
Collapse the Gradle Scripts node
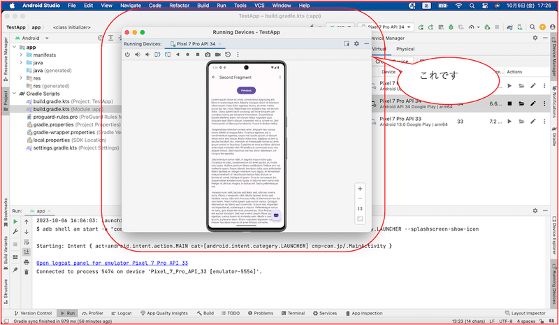[14, 94]
